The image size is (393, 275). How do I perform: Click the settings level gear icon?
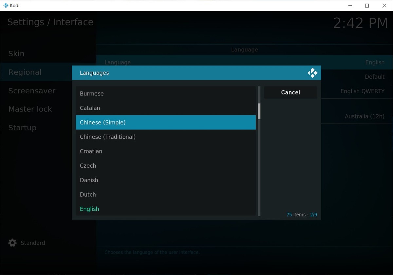pyautogui.click(x=12, y=243)
